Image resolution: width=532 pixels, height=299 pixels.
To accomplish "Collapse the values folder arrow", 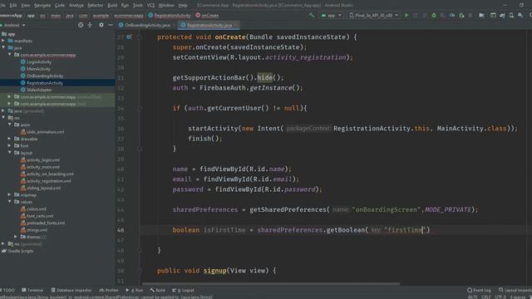I will [9, 202].
